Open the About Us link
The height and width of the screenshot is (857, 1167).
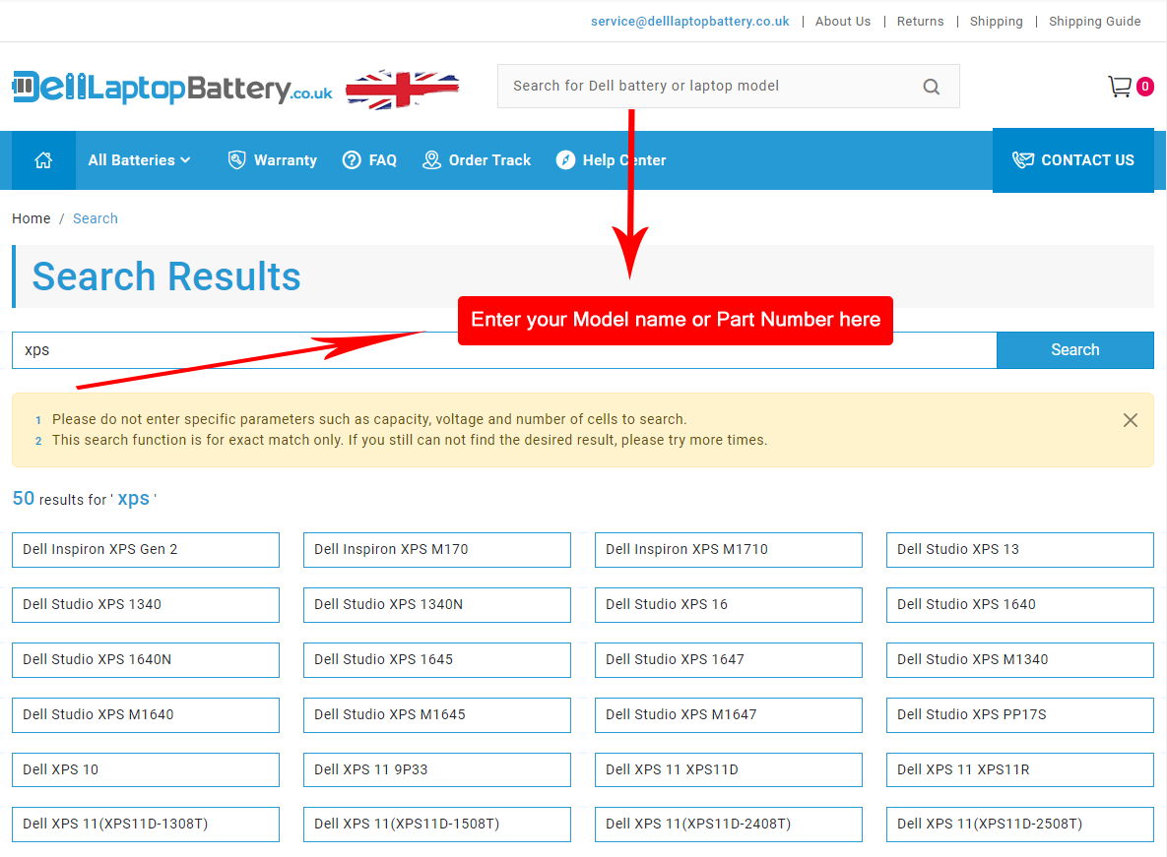842,22
